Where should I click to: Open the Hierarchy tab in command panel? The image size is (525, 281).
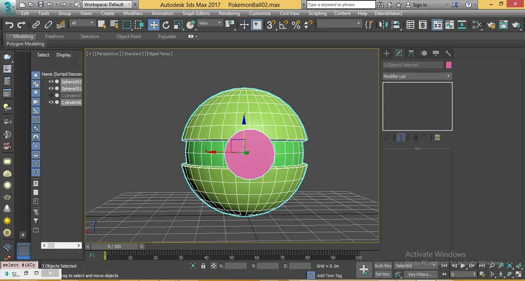pos(411,53)
